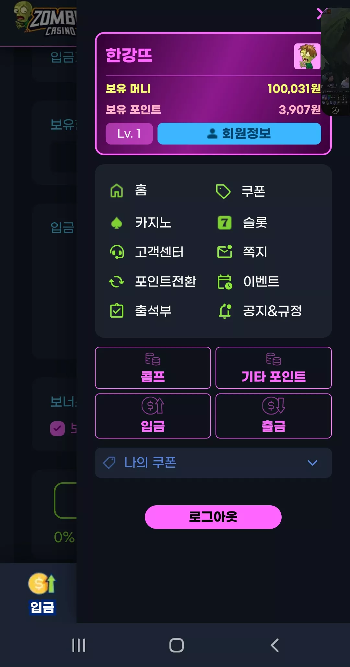Open the 기타 포인트 tile
This screenshot has height=667, width=350.
(x=274, y=368)
